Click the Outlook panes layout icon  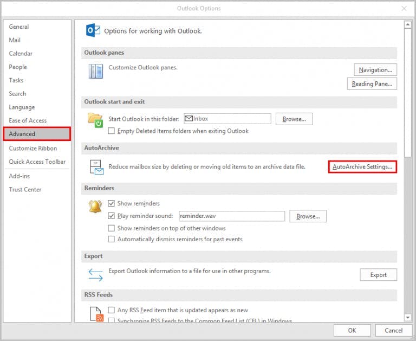point(95,71)
